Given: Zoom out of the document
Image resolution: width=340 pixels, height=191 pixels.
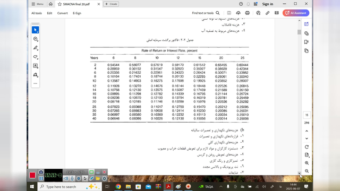Looking at the screenshot, I should 307,171.
